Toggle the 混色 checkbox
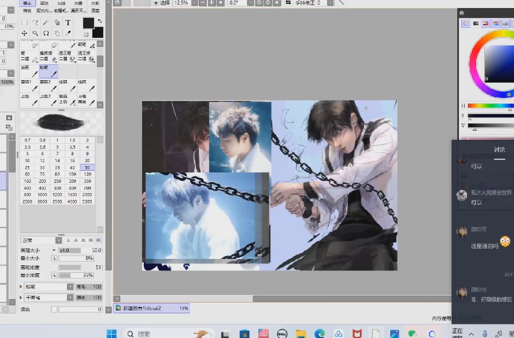Image resolution: width=514 pixels, height=338 pixels. [54, 309]
